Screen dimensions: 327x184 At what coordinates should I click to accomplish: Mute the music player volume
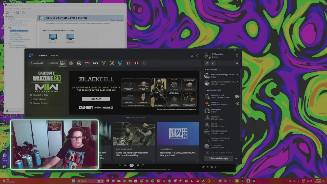(216, 167)
